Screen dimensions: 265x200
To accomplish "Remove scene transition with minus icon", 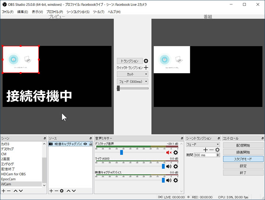I will click(x=211, y=150).
